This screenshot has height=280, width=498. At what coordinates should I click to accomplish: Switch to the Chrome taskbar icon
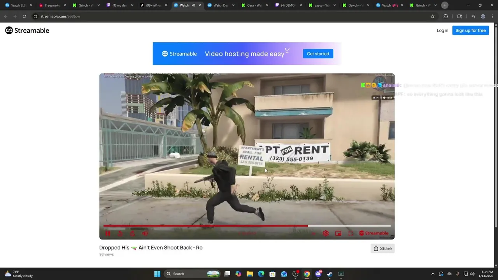click(x=307, y=274)
